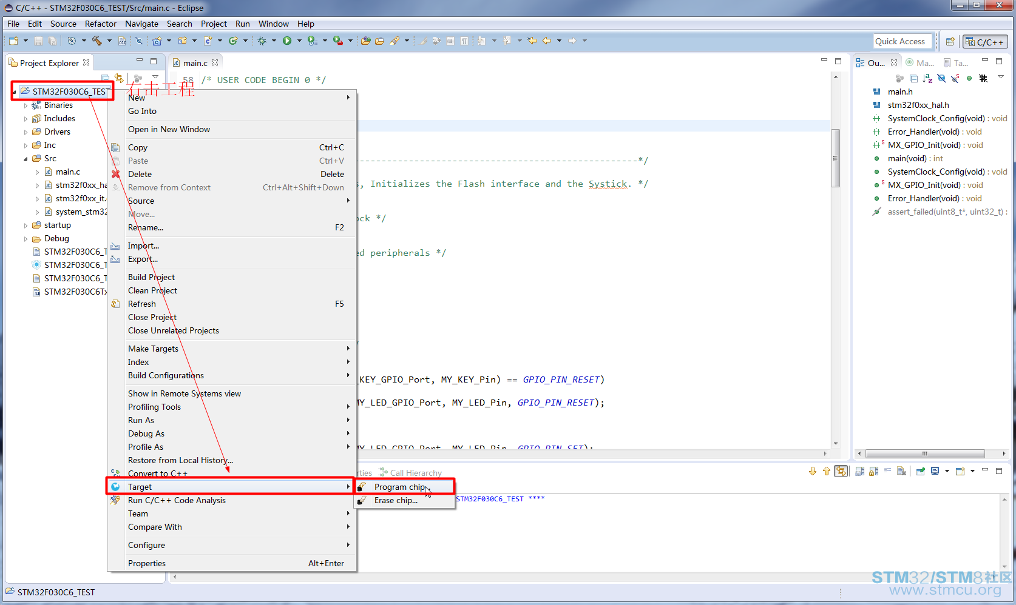Click the Open Perspective icon
This screenshot has width=1016, height=605.
pos(950,41)
